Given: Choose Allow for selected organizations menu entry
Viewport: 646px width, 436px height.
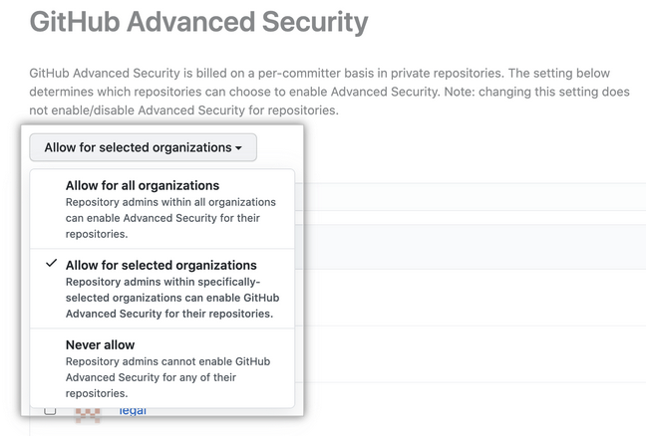Looking at the screenshot, I should pos(161,266).
